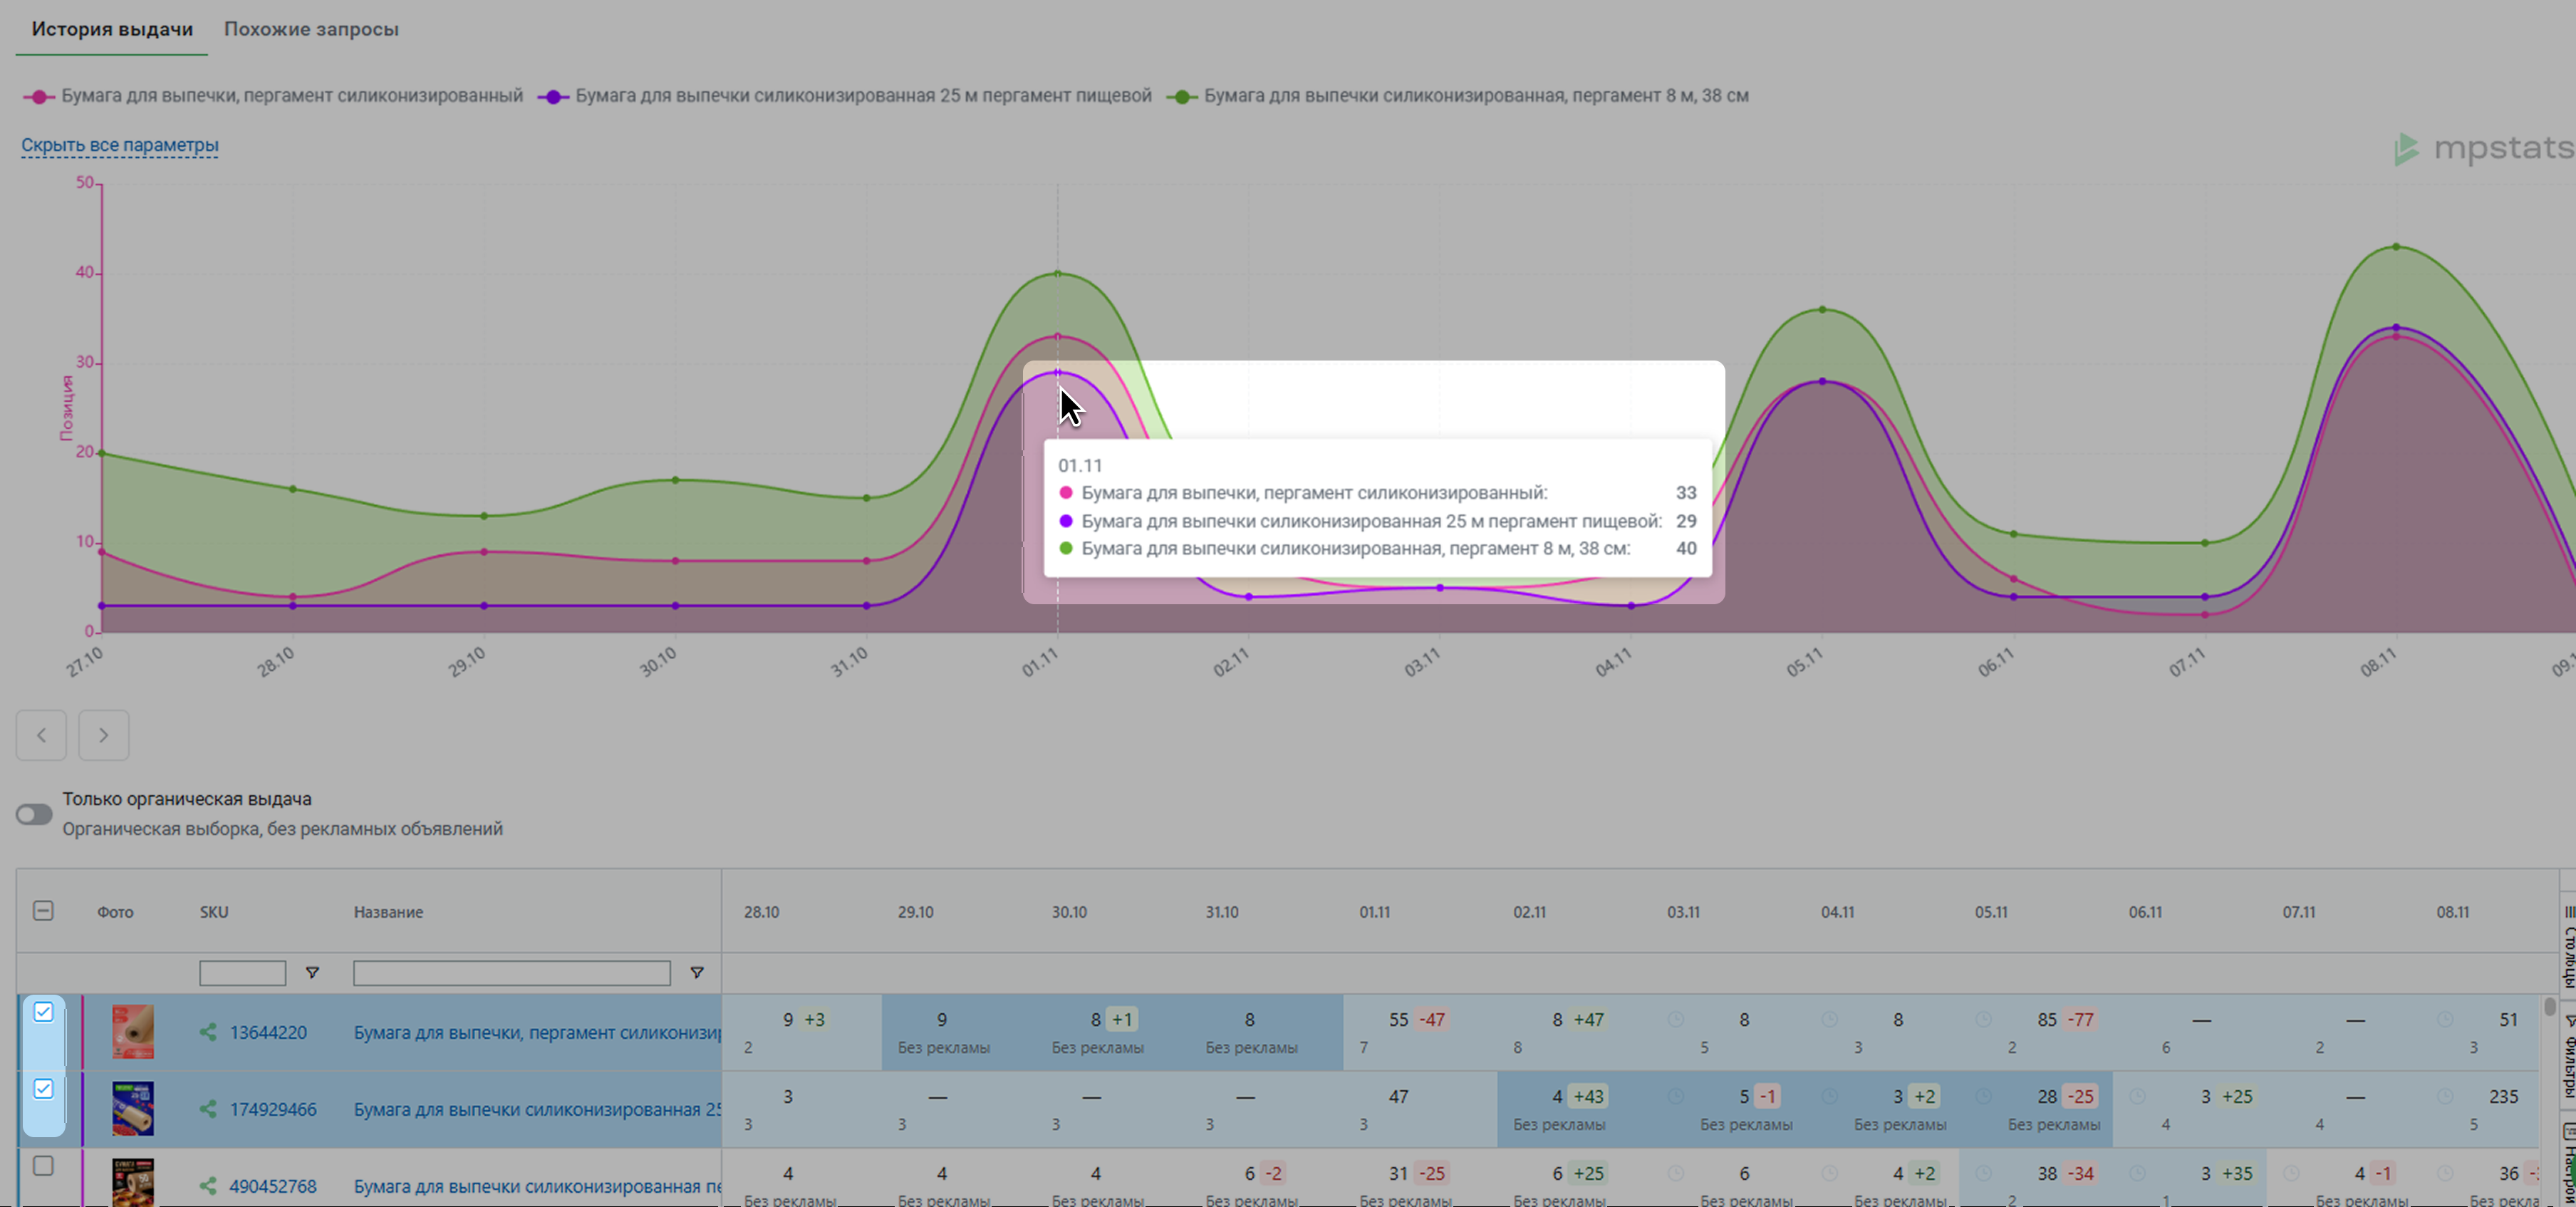This screenshot has width=2576, height=1207.
Task: Click the SKU filter input field
Action: (x=242, y=973)
